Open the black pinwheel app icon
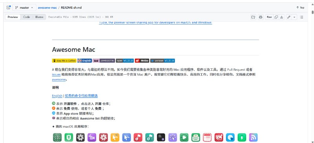314x143 pixels. click(x=80, y=138)
